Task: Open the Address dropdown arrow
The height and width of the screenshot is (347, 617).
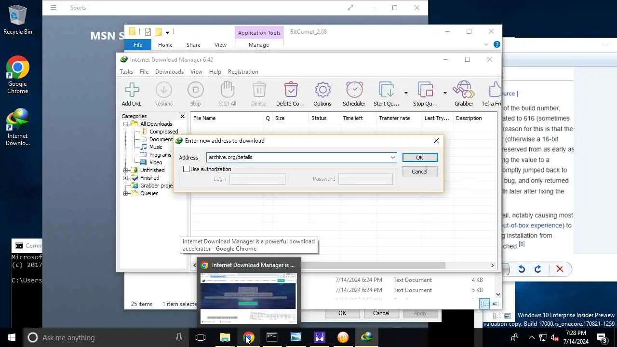Action: 393,157
